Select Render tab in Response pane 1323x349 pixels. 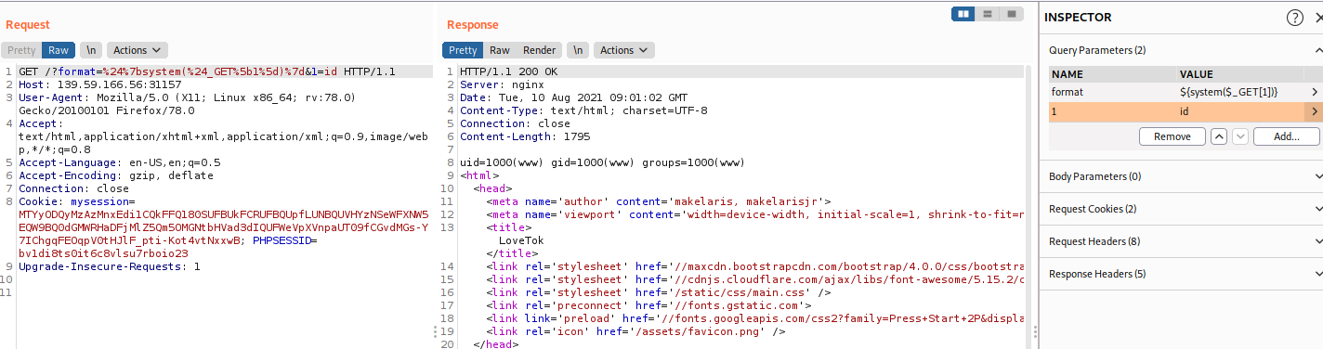(540, 50)
